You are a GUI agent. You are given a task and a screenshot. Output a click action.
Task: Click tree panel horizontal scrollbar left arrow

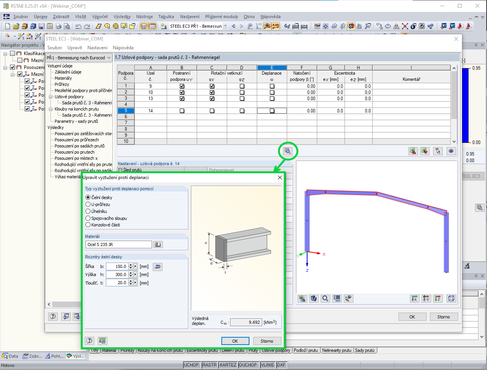click(49, 304)
